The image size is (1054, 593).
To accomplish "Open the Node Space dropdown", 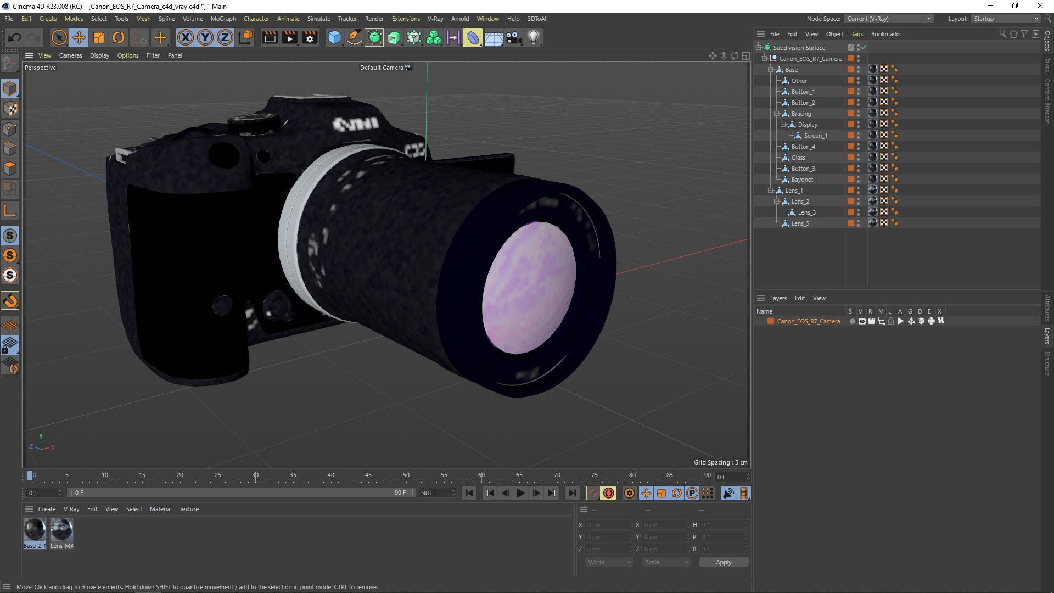I will (889, 19).
